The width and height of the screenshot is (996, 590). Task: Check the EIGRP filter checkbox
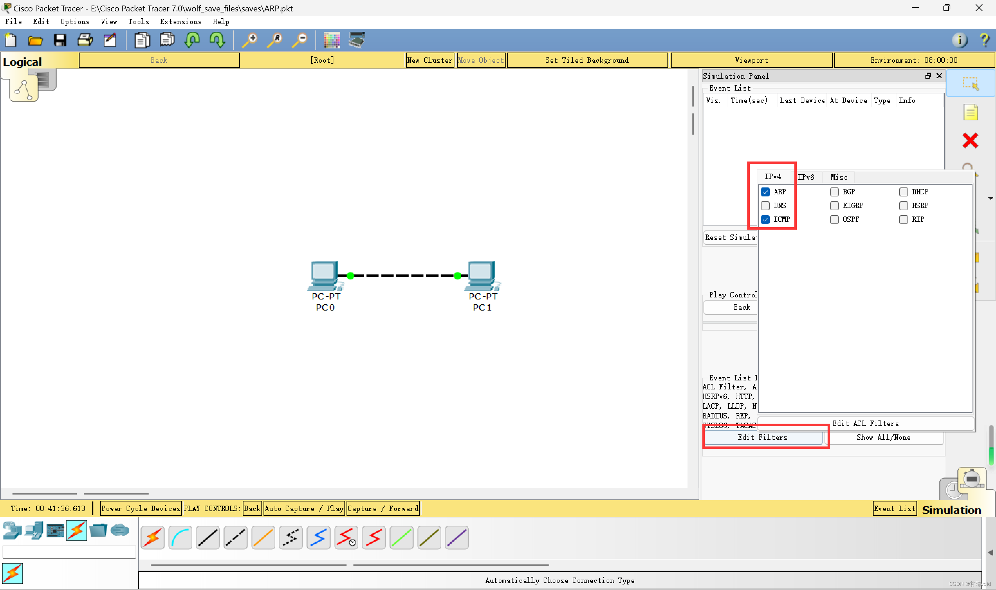pos(834,205)
